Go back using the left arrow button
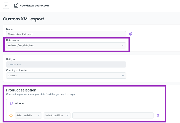This screenshot has width=180, height=123. click(6, 6)
